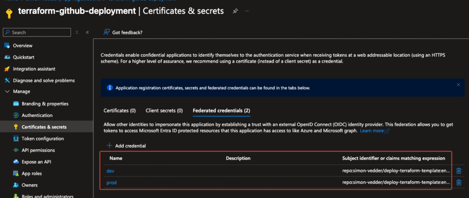
Task: Switch to the Client secrets (0) tab
Action: pyautogui.click(x=164, y=111)
